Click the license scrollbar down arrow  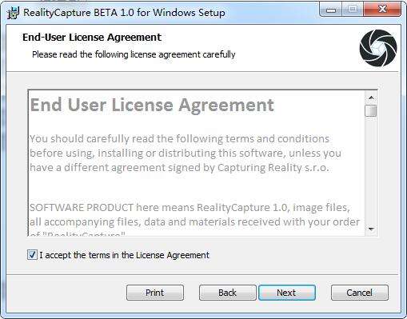click(371, 229)
